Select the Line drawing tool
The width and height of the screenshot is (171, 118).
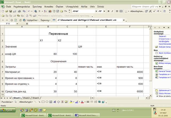tap(35, 102)
